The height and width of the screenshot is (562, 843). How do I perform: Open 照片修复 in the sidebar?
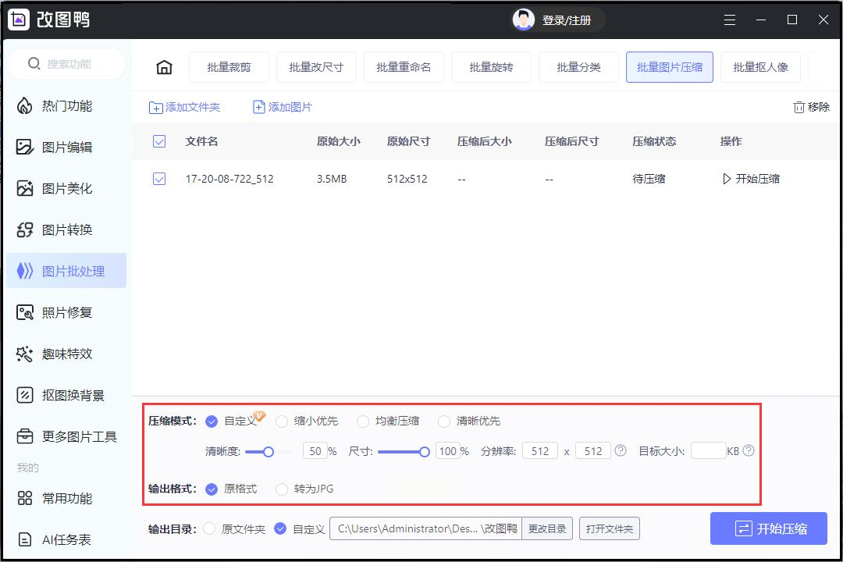66,312
